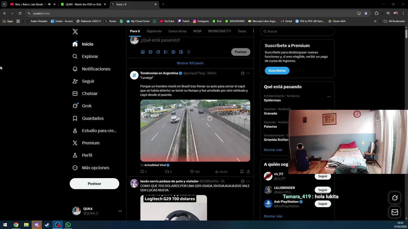Screen dimensions: 408x229
Task: Open the Seguir page from sidebar
Action: 84,81
